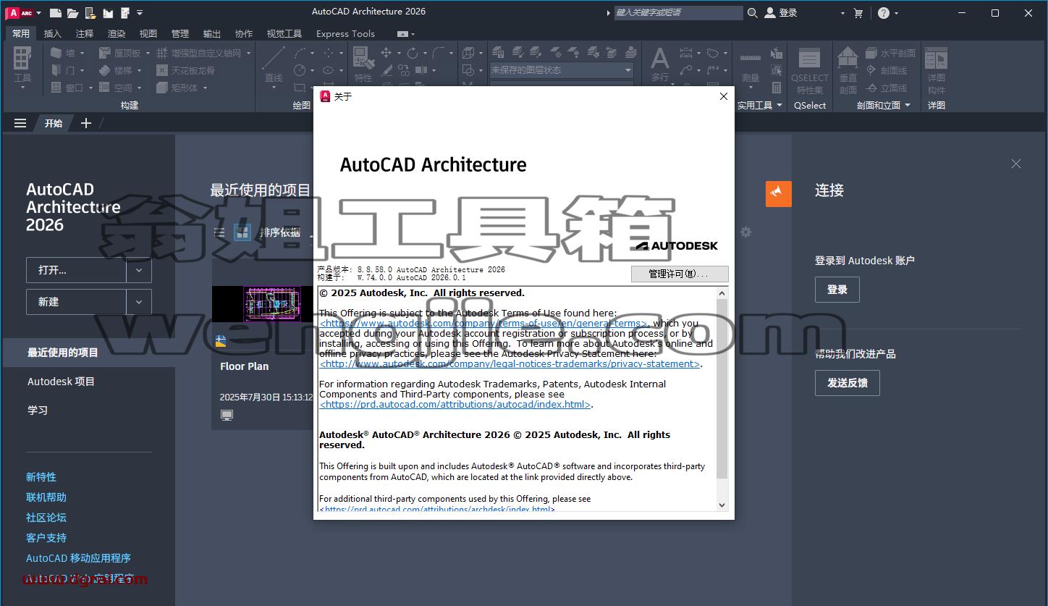Add a new drawing tab with plus
Screen dimensions: 1048x606
(86, 123)
